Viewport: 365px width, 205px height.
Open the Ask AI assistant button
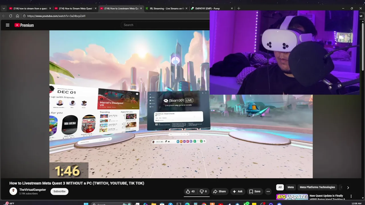coord(238,191)
